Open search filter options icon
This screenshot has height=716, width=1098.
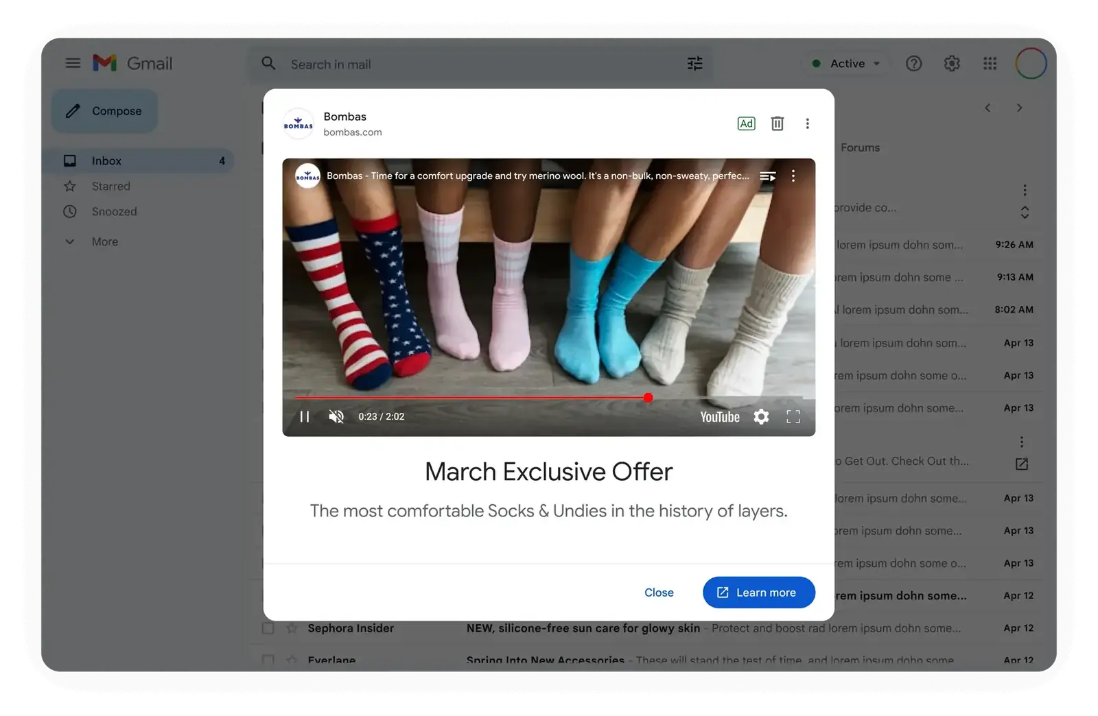[694, 64]
